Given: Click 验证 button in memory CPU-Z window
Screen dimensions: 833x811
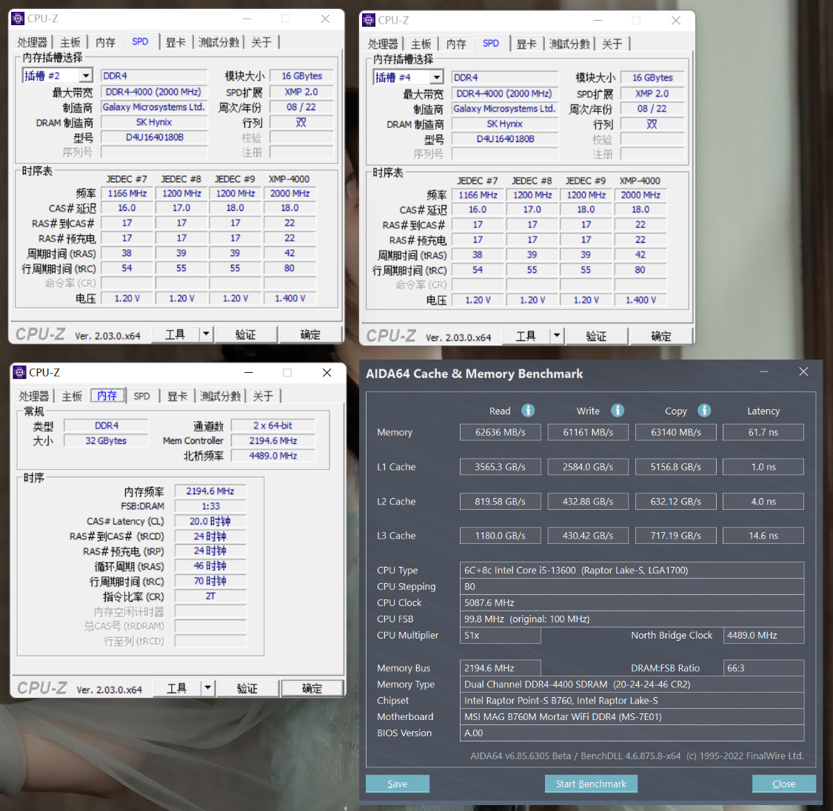Looking at the screenshot, I should [247, 688].
